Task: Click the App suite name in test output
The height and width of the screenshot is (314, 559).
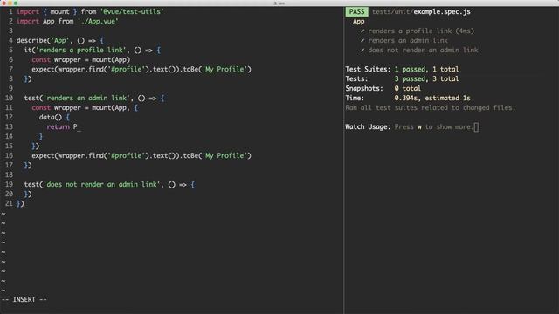Action: 359,21
